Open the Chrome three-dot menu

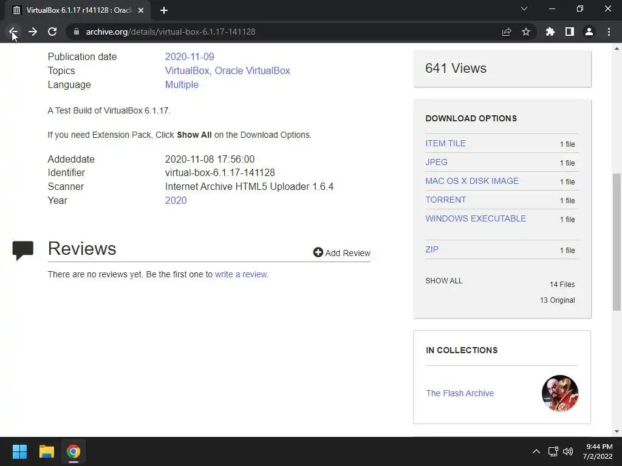[609, 32]
